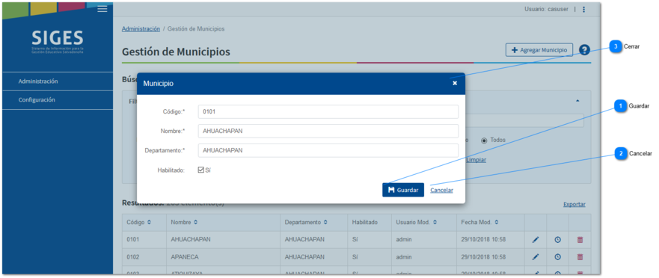Image resolution: width=659 pixels, height=278 pixels.
Task: Delete the APANECA row with trash icon
Action: point(580,256)
